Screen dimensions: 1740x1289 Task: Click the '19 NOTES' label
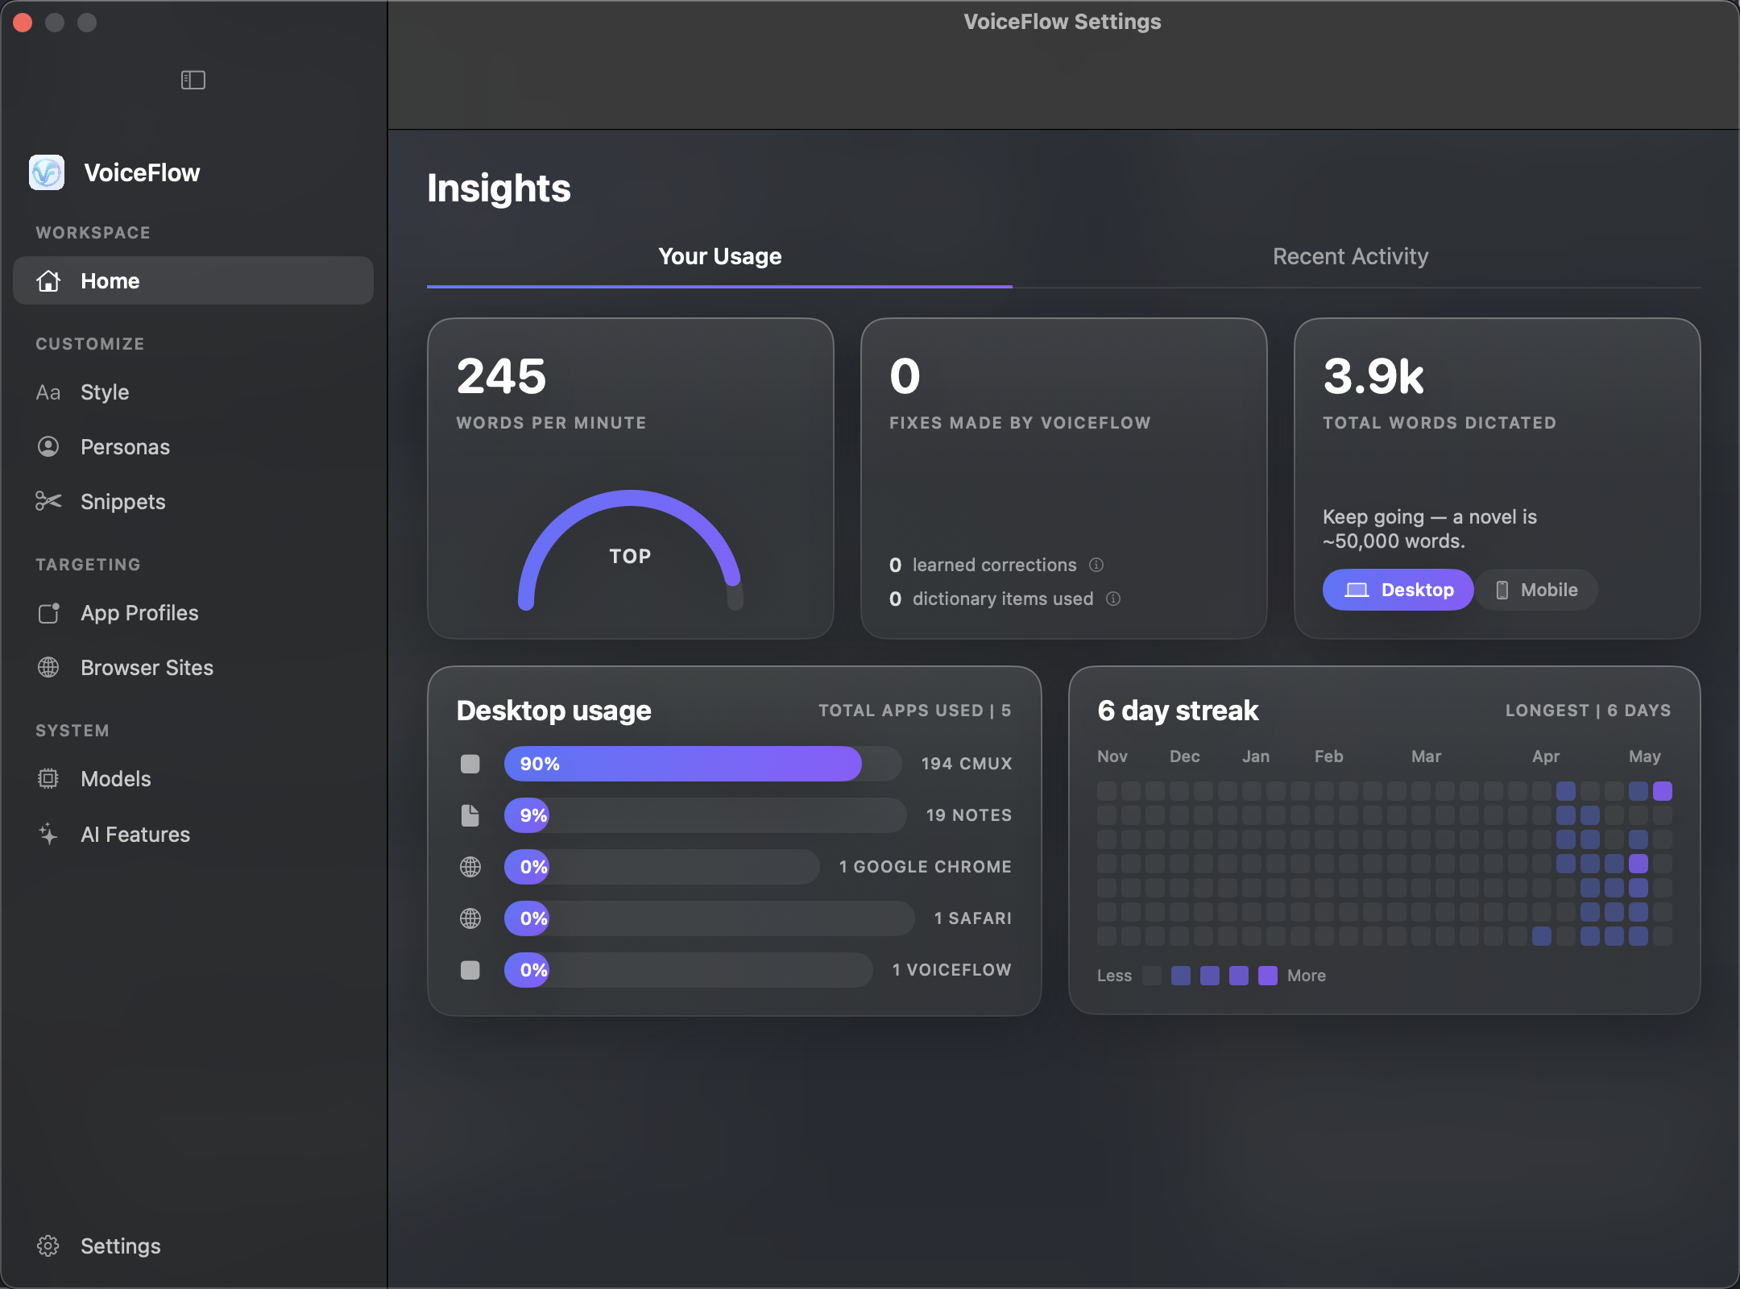(969, 815)
